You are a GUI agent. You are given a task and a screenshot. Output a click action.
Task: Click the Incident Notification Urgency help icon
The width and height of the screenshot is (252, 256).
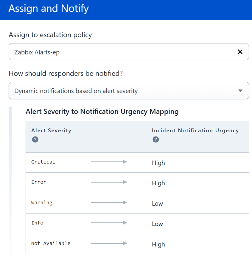155,139
